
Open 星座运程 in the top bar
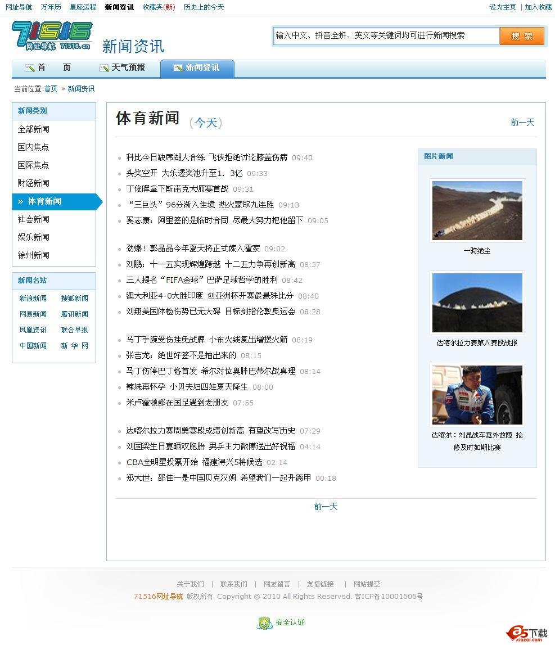[83, 7]
